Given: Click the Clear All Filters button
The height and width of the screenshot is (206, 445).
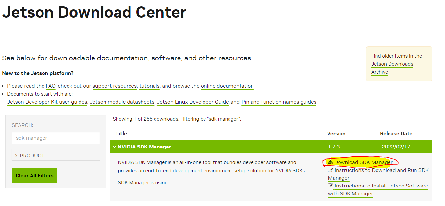Looking at the screenshot, I should 34,175.
